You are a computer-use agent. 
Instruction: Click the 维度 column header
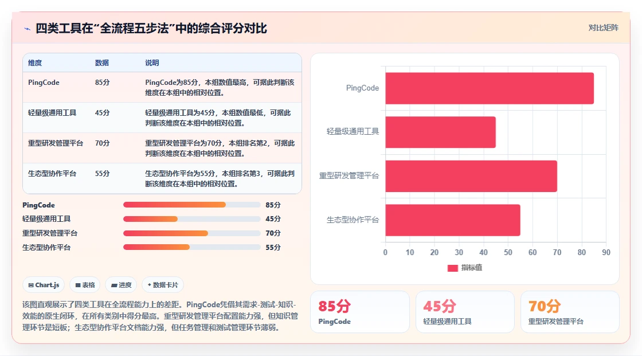pos(35,62)
